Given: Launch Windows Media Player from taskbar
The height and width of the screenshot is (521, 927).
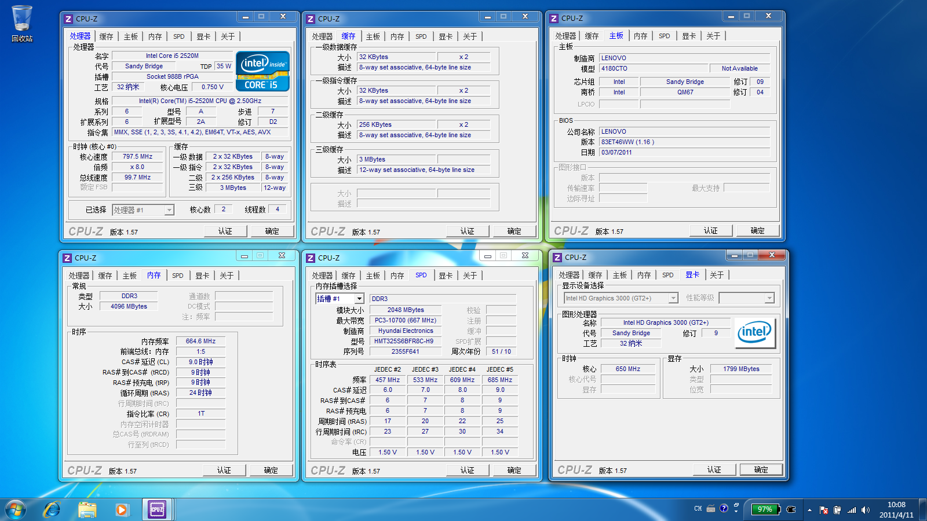Looking at the screenshot, I should tap(121, 510).
